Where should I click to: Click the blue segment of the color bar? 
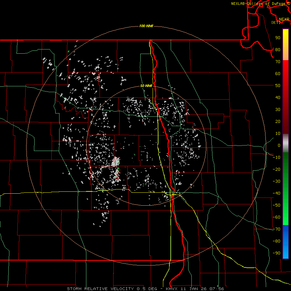click(286, 242)
